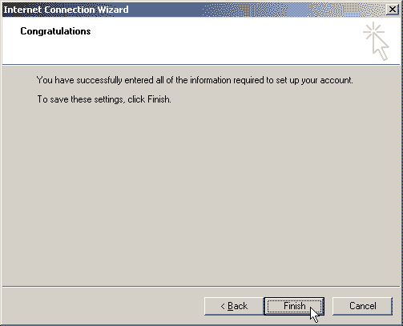Click the Congratulations heading
The height and width of the screenshot is (326, 403).
(x=55, y=31)
